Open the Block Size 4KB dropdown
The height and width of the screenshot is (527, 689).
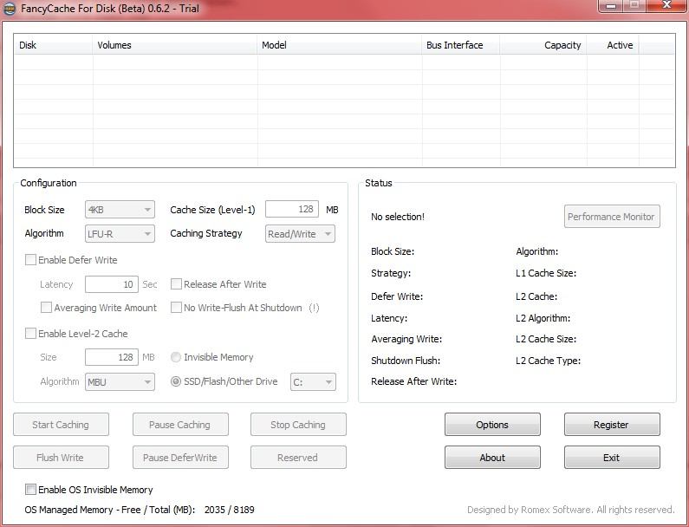[120, 210]
